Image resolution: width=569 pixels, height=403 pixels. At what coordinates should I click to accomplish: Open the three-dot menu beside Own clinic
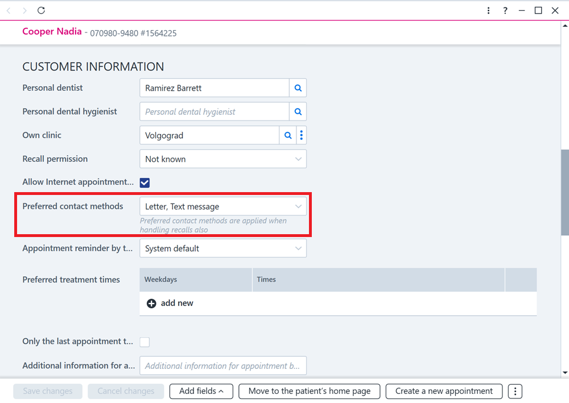point(302,135)
